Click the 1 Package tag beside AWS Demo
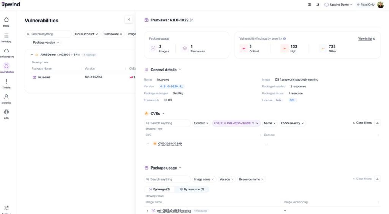Image resolution: width=389 pixels, height=214 pixels. click(x=90, y=55)
